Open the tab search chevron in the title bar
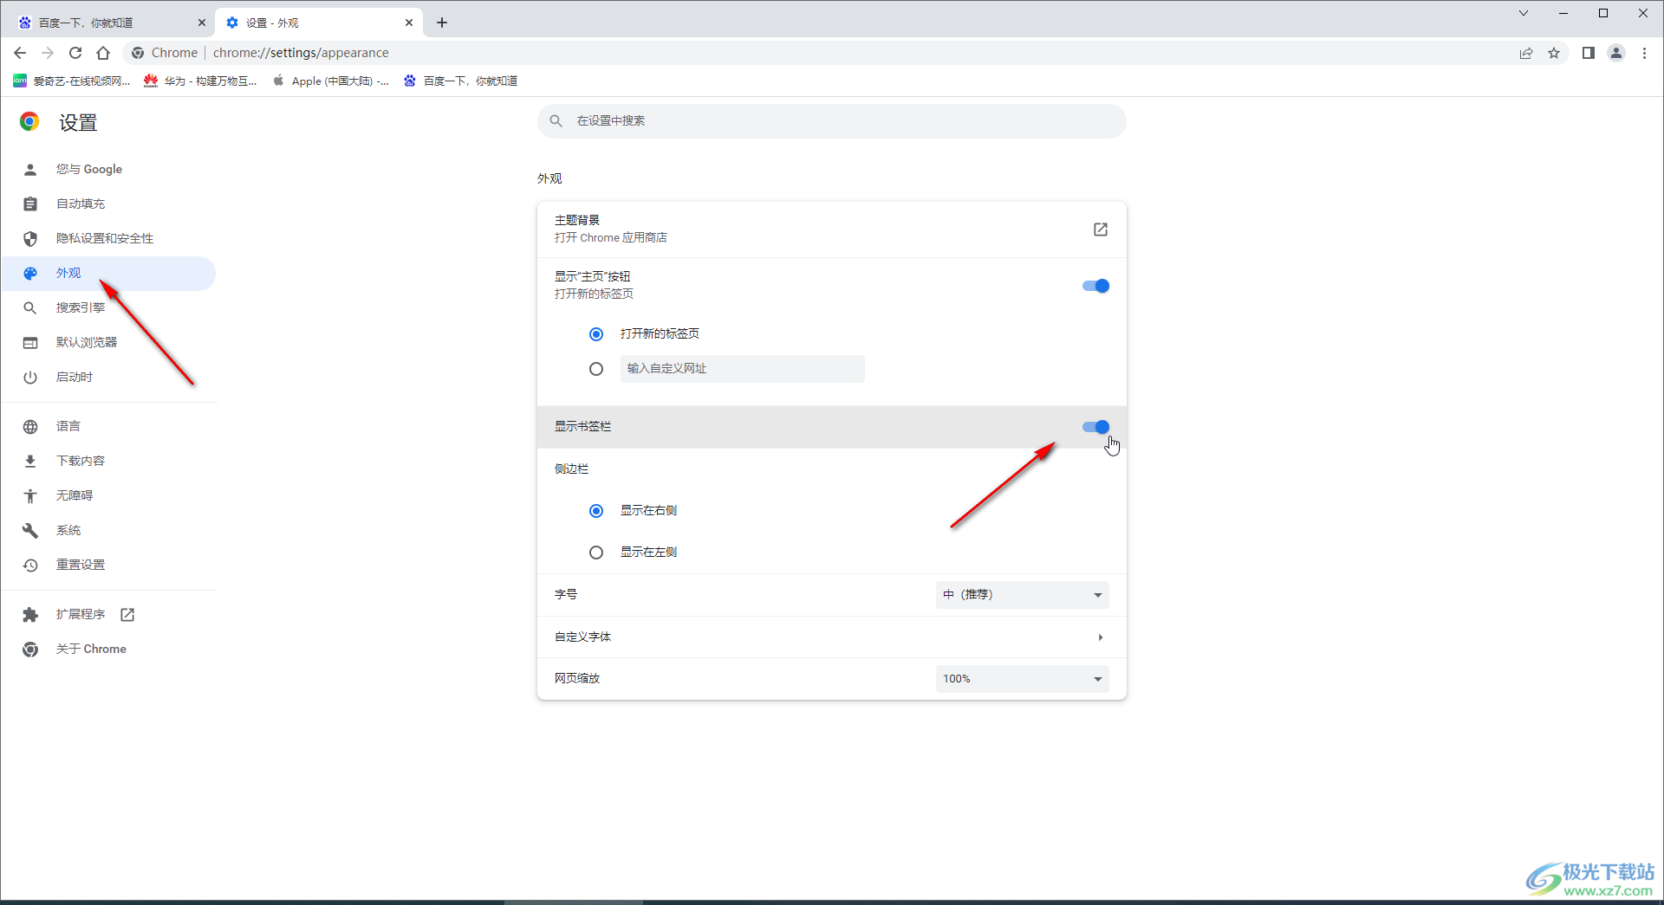 (1524, 13)
